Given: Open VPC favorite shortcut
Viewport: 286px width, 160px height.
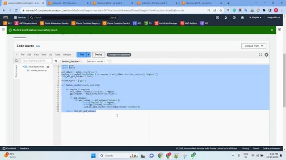Looking at the screenshot, I should tap(204, 23).
